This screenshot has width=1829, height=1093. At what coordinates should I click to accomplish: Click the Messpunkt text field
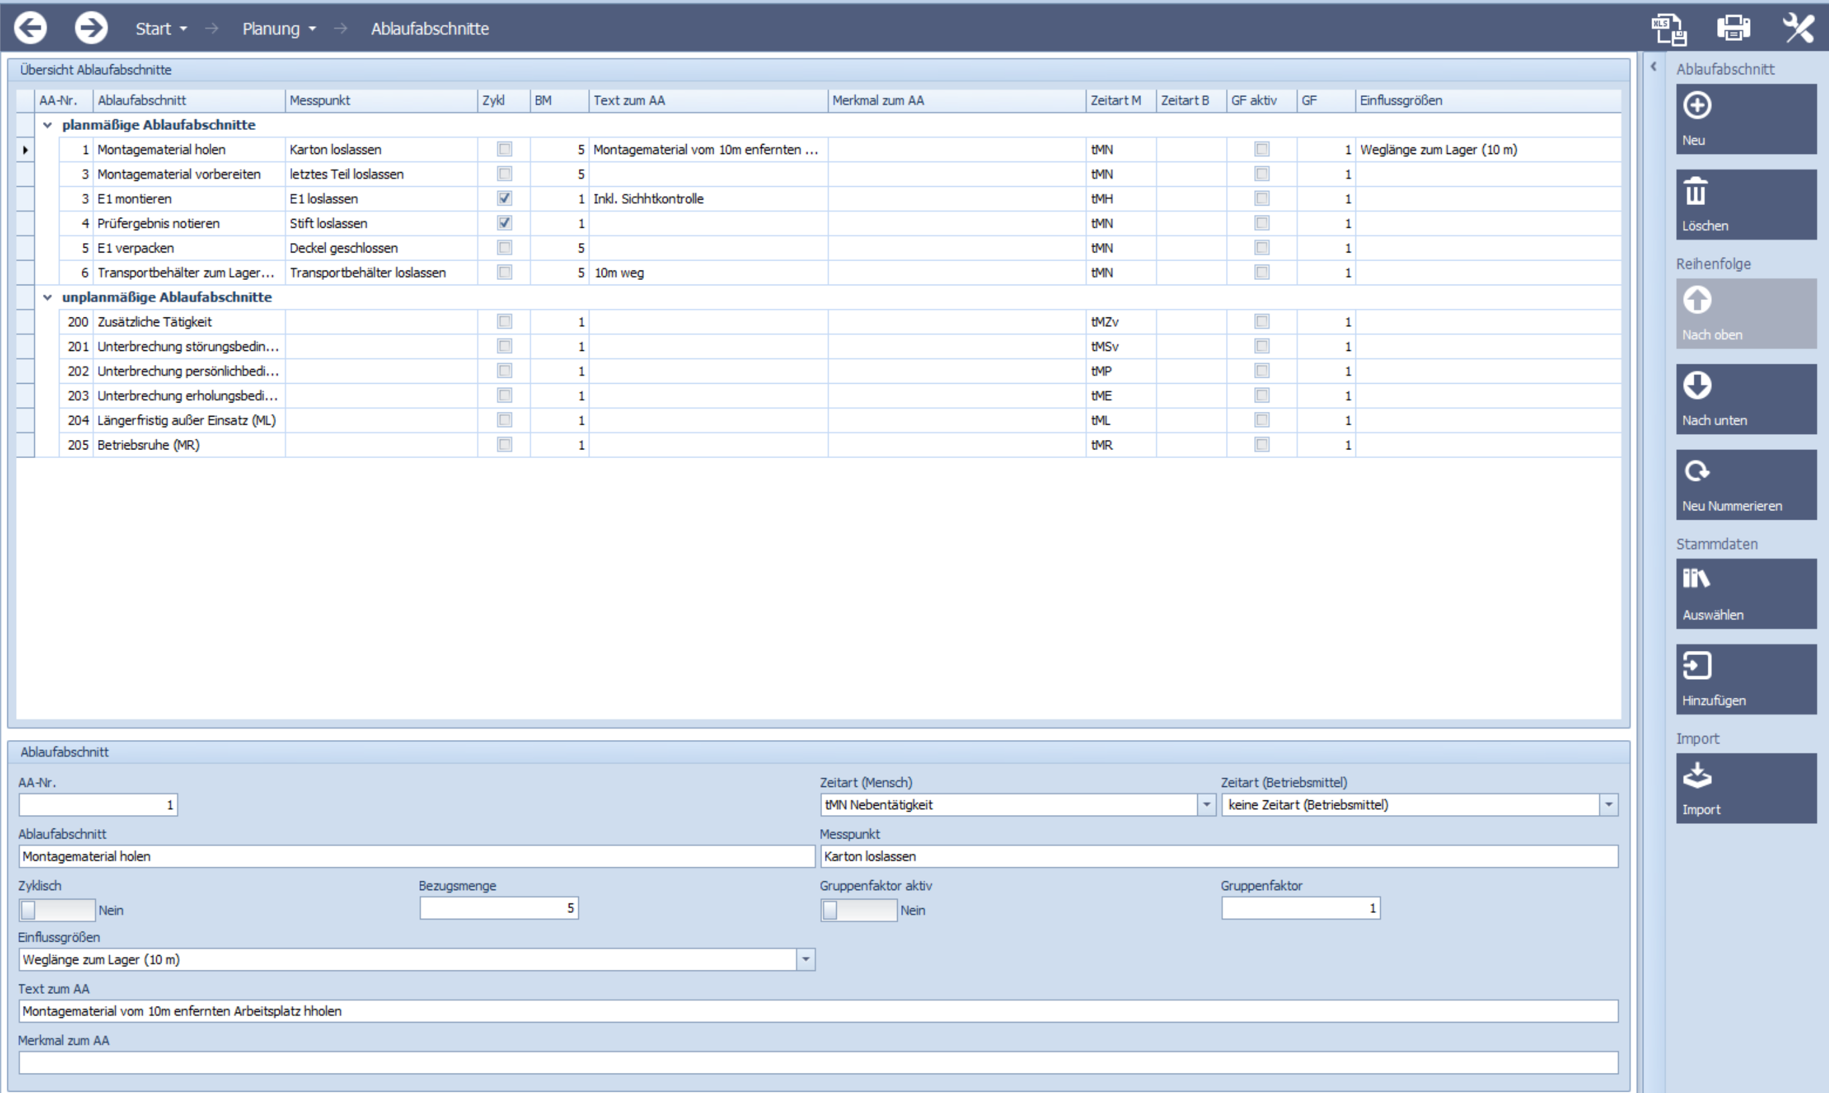pos(1219,857)
